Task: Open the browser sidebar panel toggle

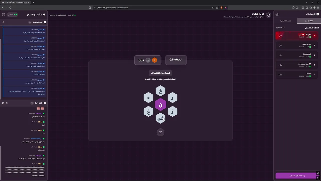Action: pos(303,8)
